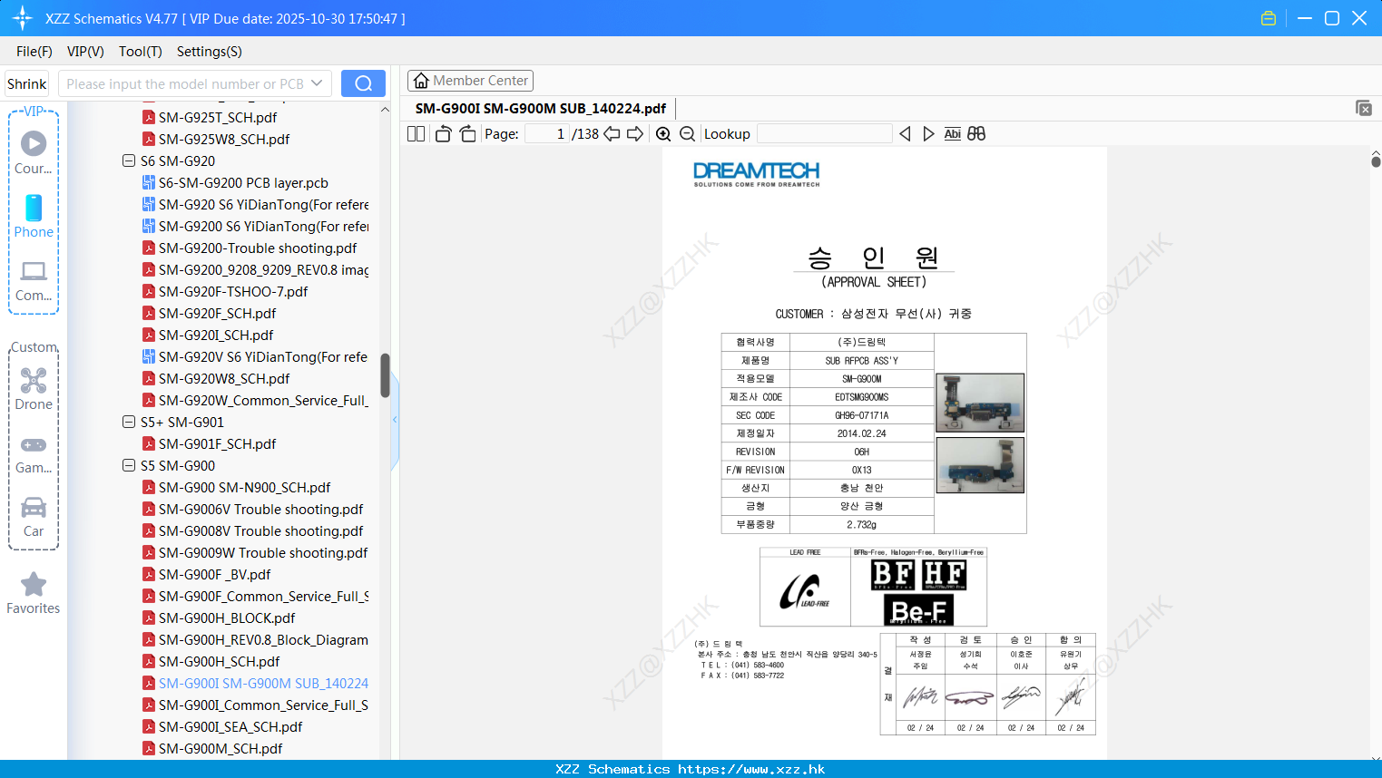Open SM-G900 SM-N900_SCH.pdf
The image size is (1382, 778).
click(244, 487)
